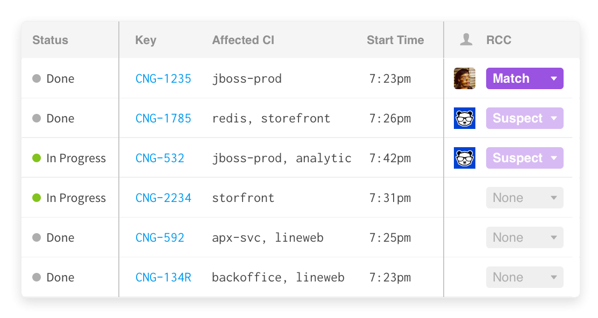Expand the None dropdown in the CNG-592 row
The width and height of the screenshot is (598, 318).
525,237
